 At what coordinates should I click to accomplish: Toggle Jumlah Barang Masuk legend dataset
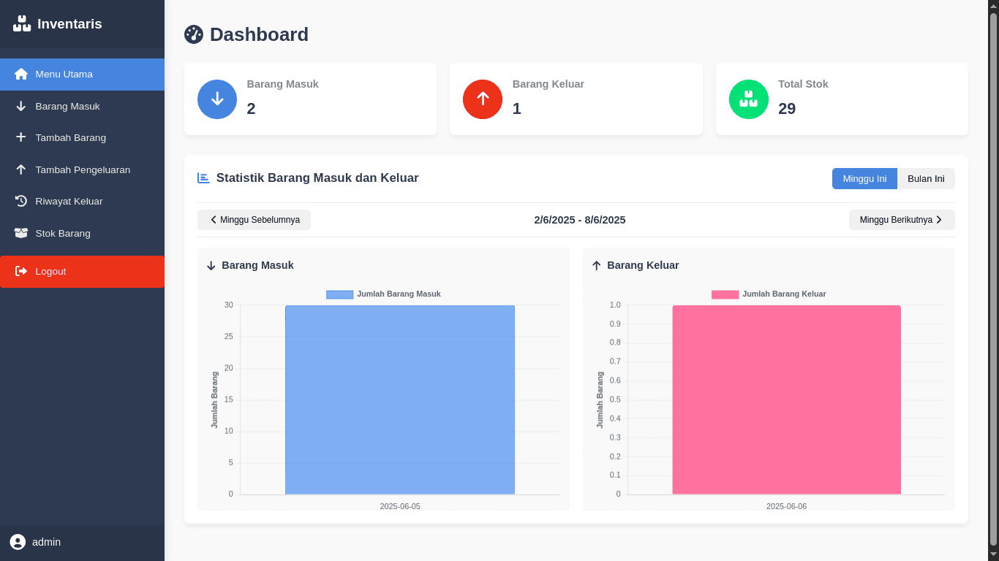383,294
